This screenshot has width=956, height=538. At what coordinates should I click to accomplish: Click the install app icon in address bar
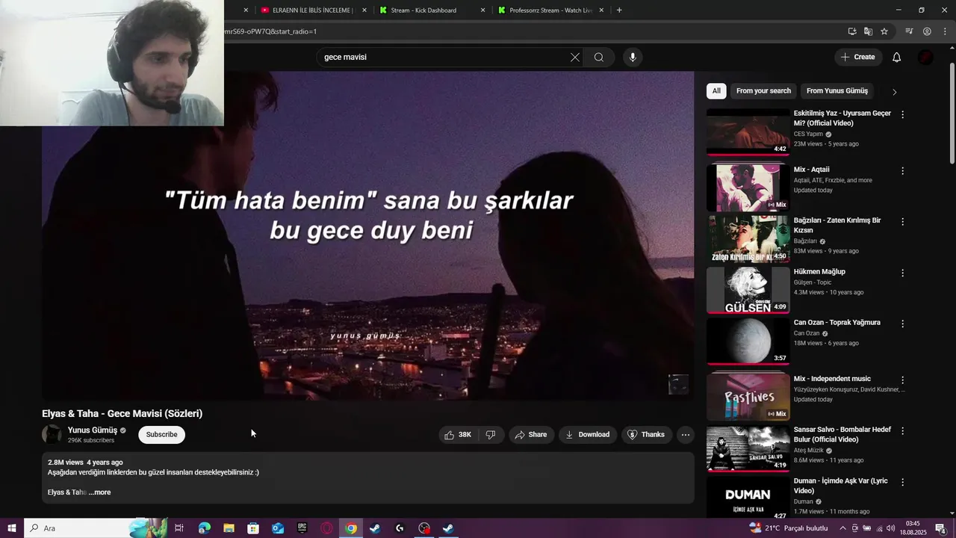click(x=852, y=31)
